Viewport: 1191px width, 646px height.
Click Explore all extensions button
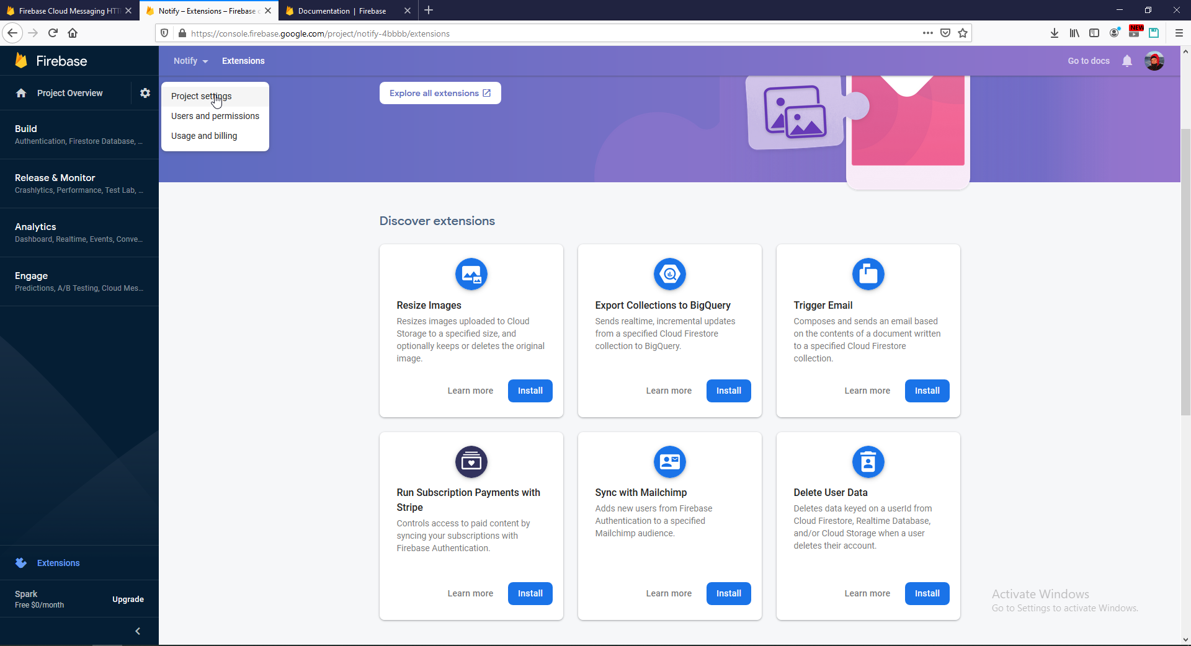pyautogui.click(x=440, y=93)
